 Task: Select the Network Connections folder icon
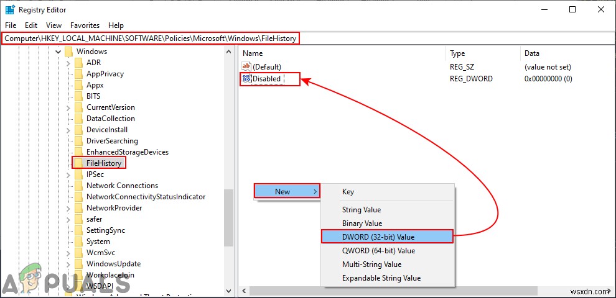coord(79,186)
